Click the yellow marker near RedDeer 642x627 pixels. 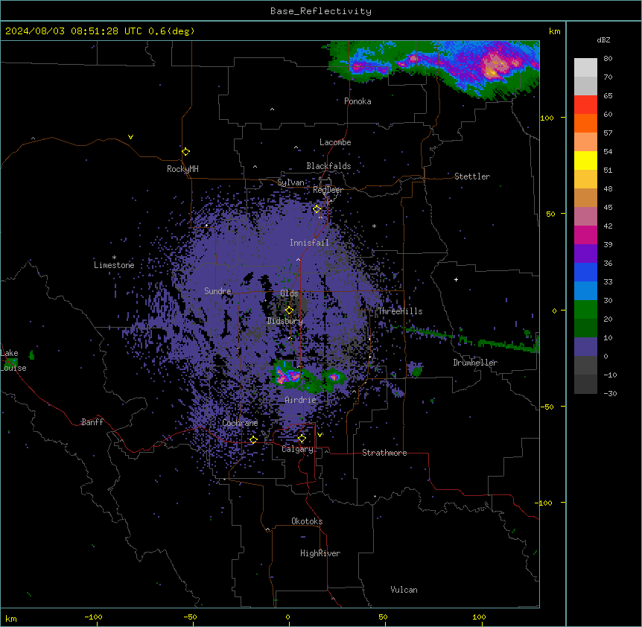[317, 209]
